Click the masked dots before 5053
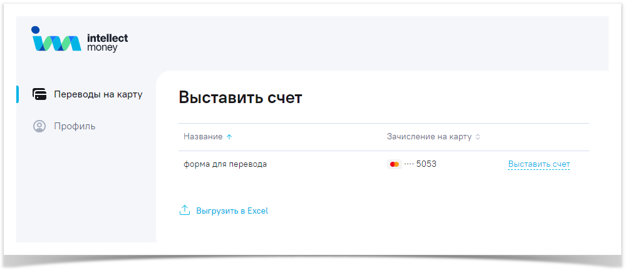This screenshot has height=273, width=630. (x=409, y=164)
